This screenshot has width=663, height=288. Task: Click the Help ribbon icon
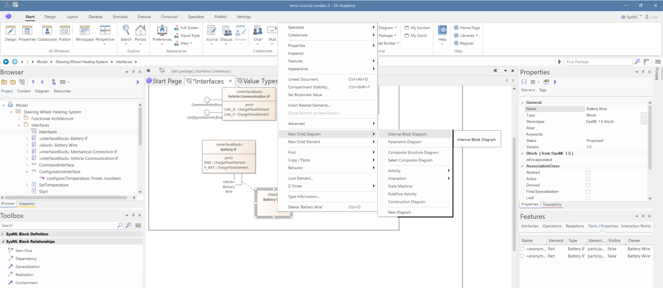[442, 31]
